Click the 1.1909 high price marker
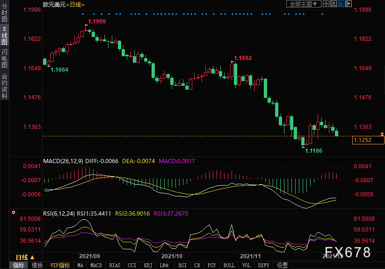The image size is (385, 269). click(97, 22)
